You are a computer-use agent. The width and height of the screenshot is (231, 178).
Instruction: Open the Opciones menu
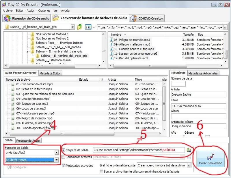pyautogui.click(x=44, y=11)
